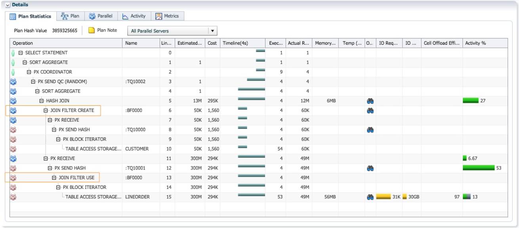Open the Metrics tab

pyautogui.click(x=167, y=16)
